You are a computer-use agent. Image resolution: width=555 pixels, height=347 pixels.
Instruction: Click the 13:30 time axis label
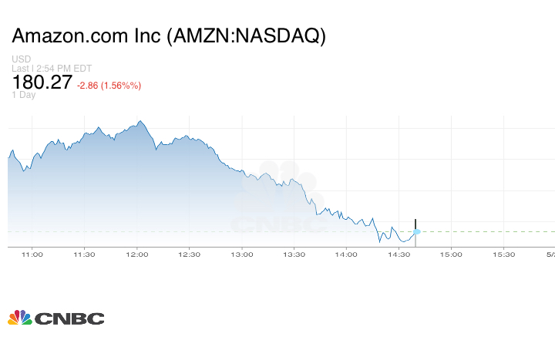coord(294,254)
